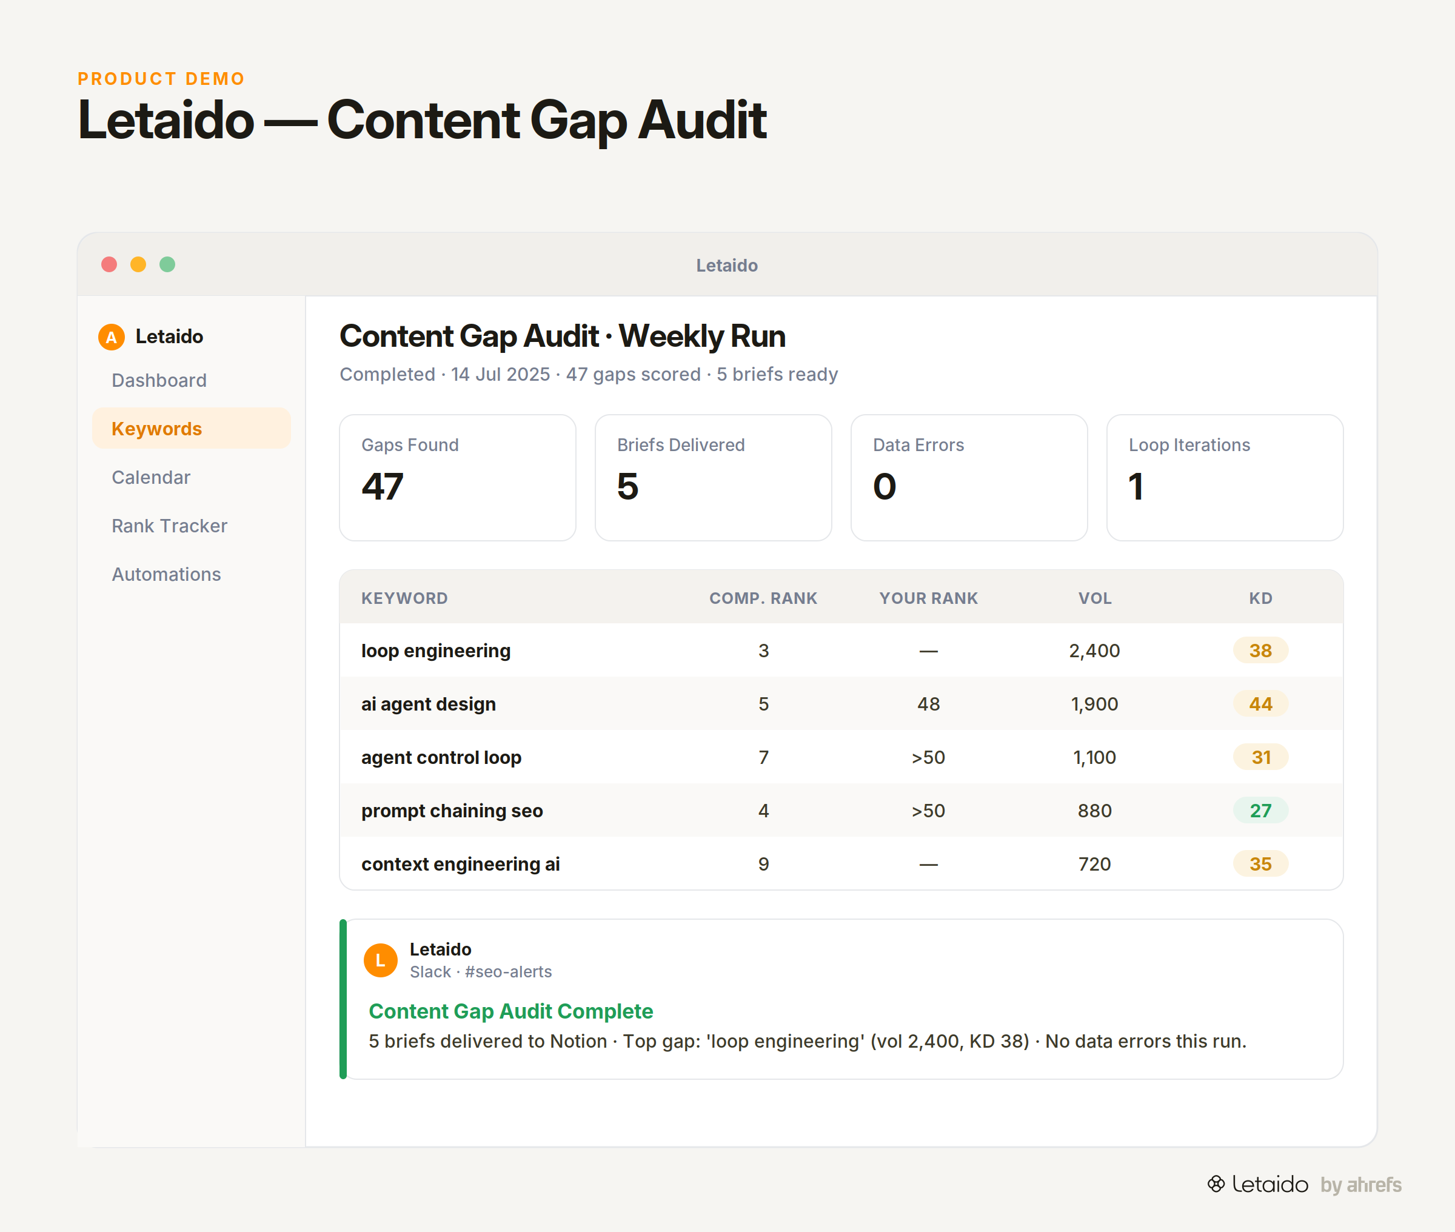The image size is (1455, 1232).
Task: Click the KD 44 badge for ai agent design
Action: click(x=1260, y=704)
